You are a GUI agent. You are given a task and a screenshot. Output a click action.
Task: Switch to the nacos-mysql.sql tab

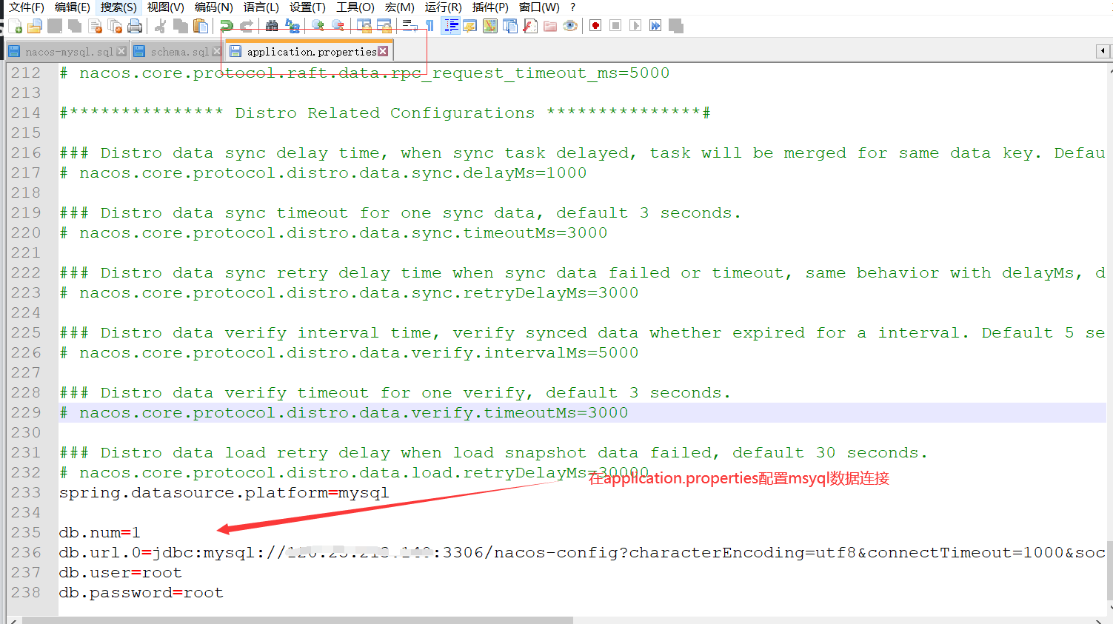[x=68, y=52]
